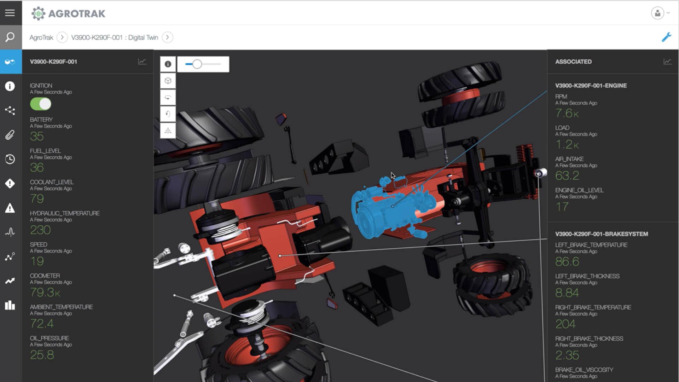The image size is (679, 382).
Task: Open the bar chart sidebar icon
Action: [x=10, y=305]
